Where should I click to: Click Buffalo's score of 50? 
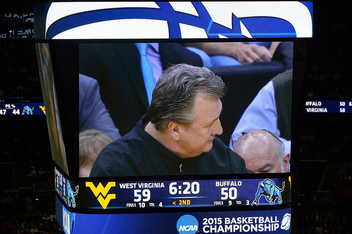point(229,193)
